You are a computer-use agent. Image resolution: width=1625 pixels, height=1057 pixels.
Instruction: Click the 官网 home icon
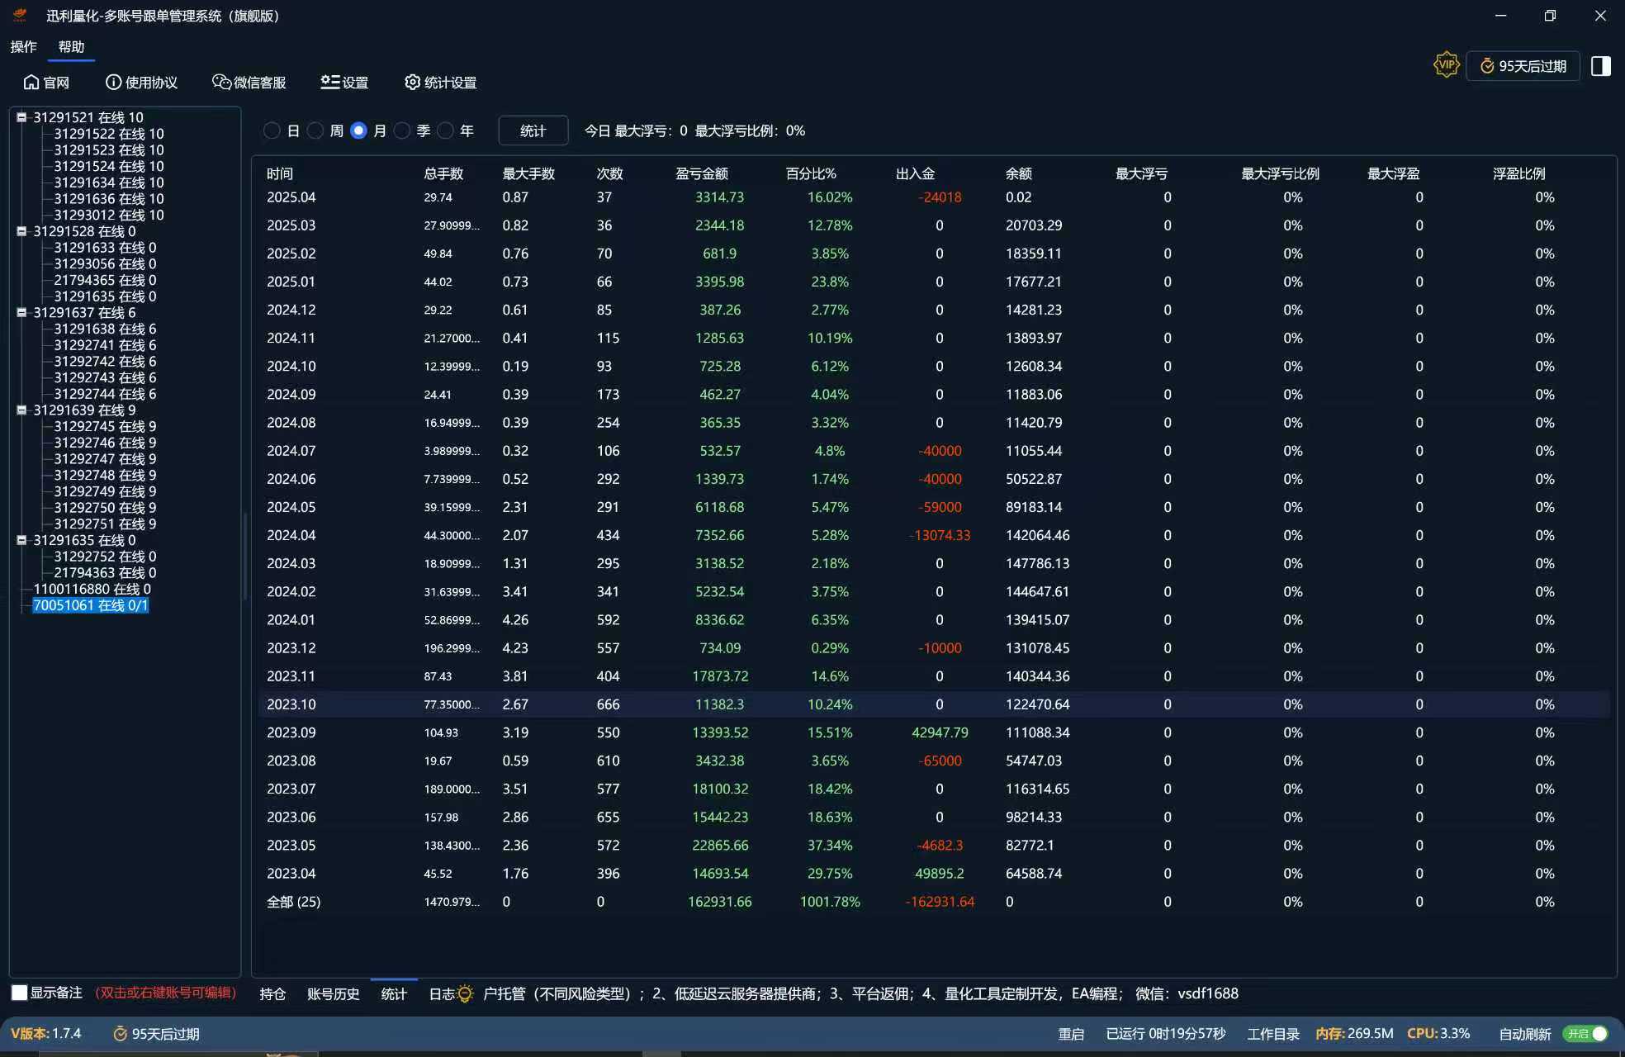31,82
